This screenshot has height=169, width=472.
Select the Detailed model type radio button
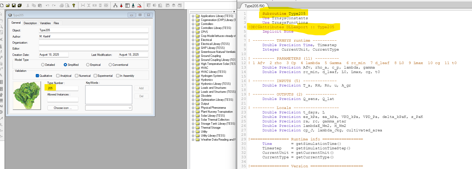coord(43,65)
